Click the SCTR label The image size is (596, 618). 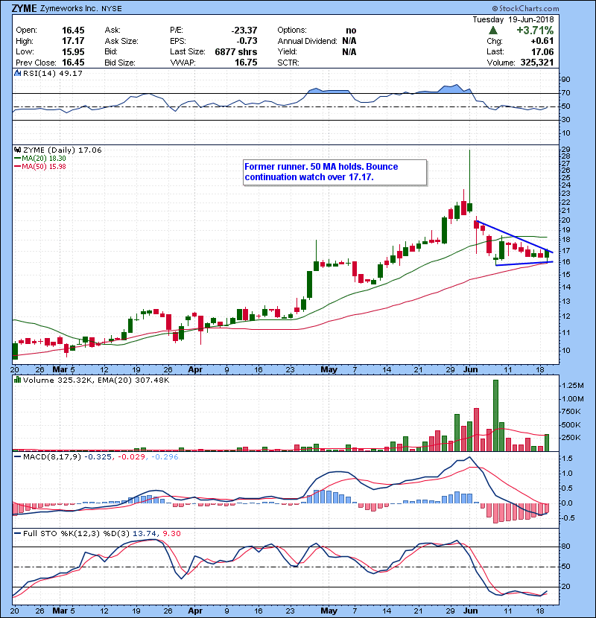[x=288, y=63]
